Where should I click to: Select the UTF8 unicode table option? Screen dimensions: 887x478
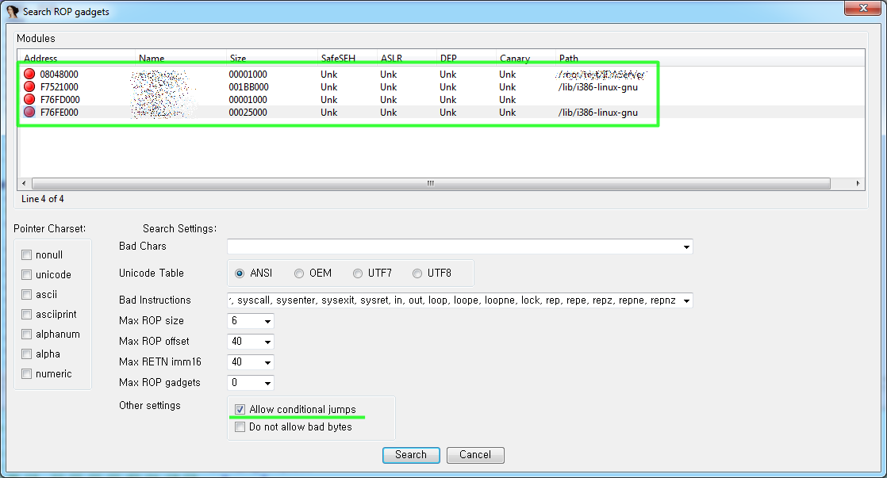point(417,273)
